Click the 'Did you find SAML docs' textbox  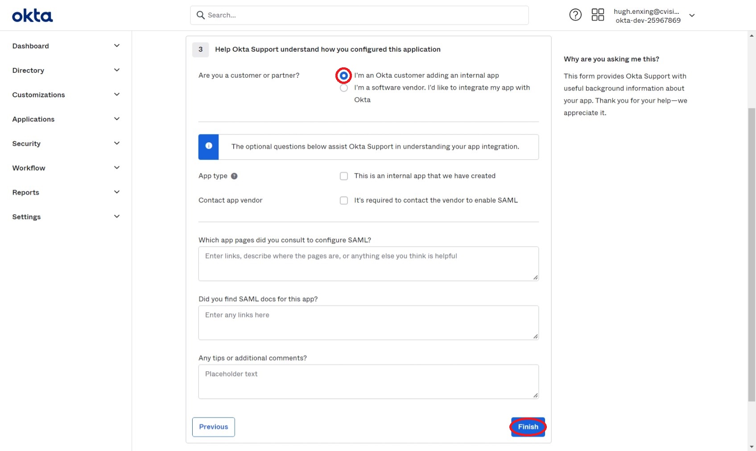368,323
